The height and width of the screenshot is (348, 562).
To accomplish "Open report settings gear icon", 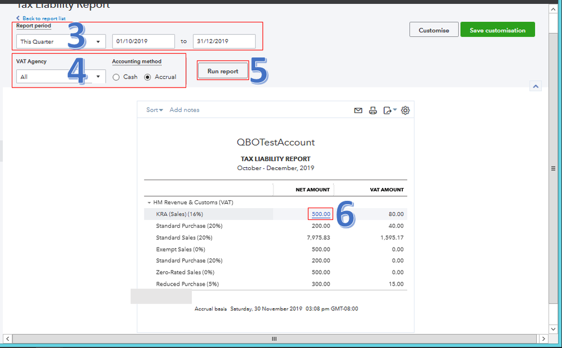I will coord(406,111).
